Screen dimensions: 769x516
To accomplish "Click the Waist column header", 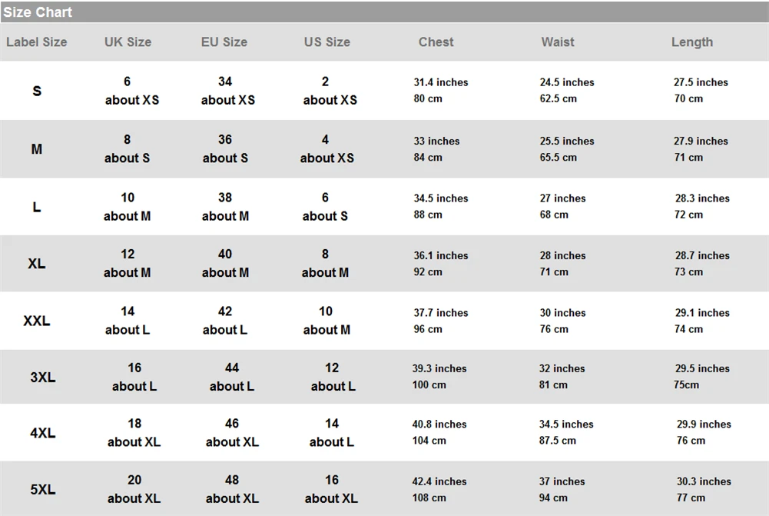I will pos(558,42).
